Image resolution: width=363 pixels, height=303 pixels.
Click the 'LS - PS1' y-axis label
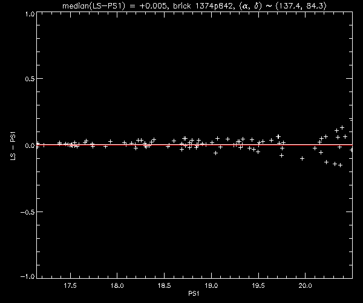pos(13,145)
